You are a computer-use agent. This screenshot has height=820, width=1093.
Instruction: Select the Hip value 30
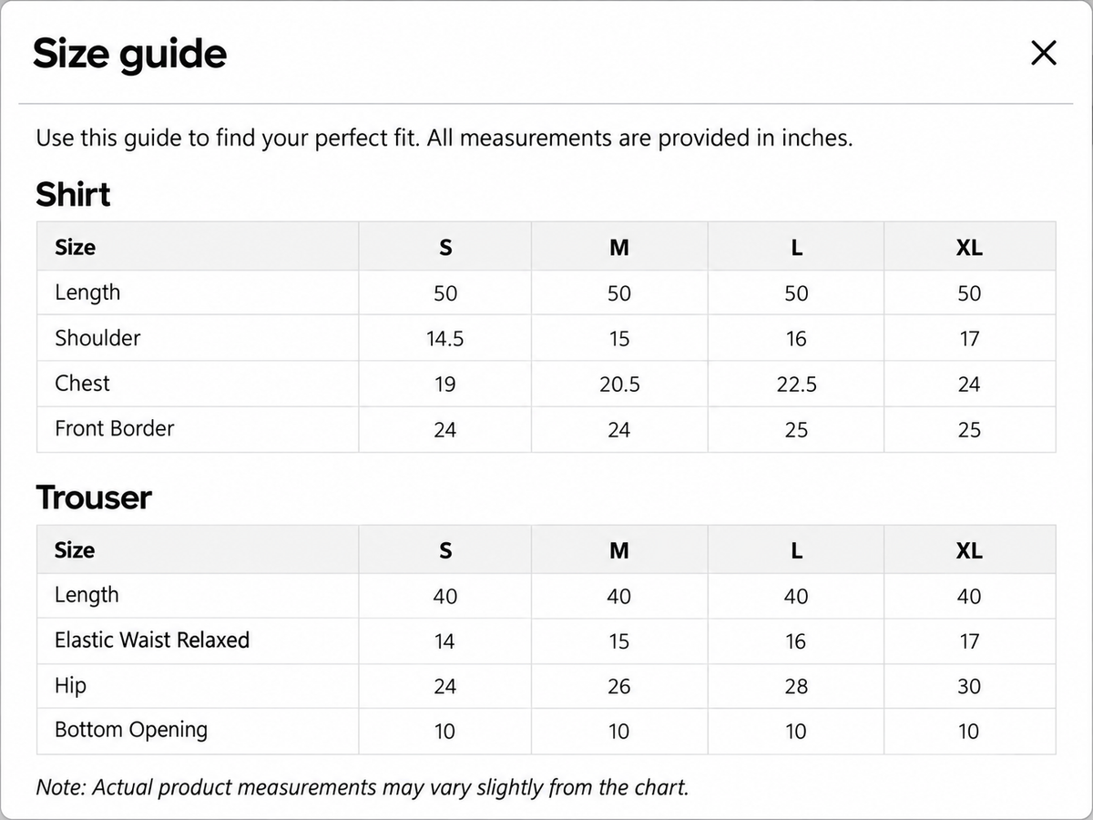969,687
